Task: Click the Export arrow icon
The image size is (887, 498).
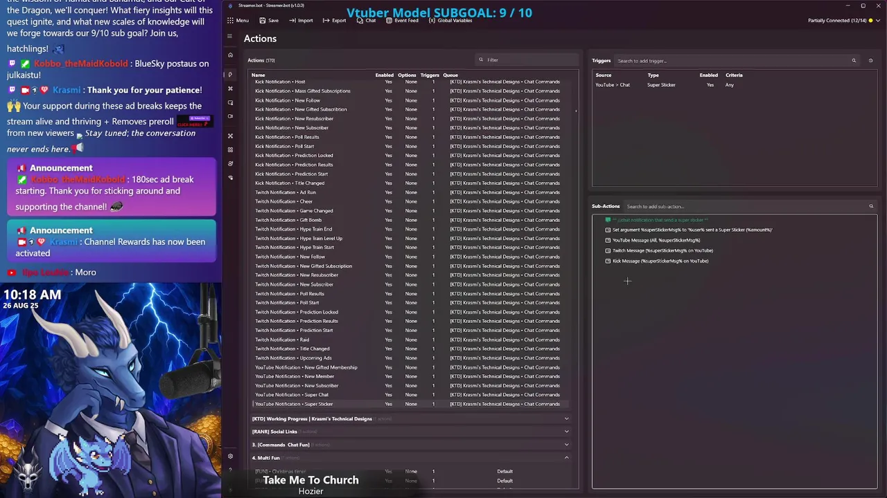Action: 326,21
